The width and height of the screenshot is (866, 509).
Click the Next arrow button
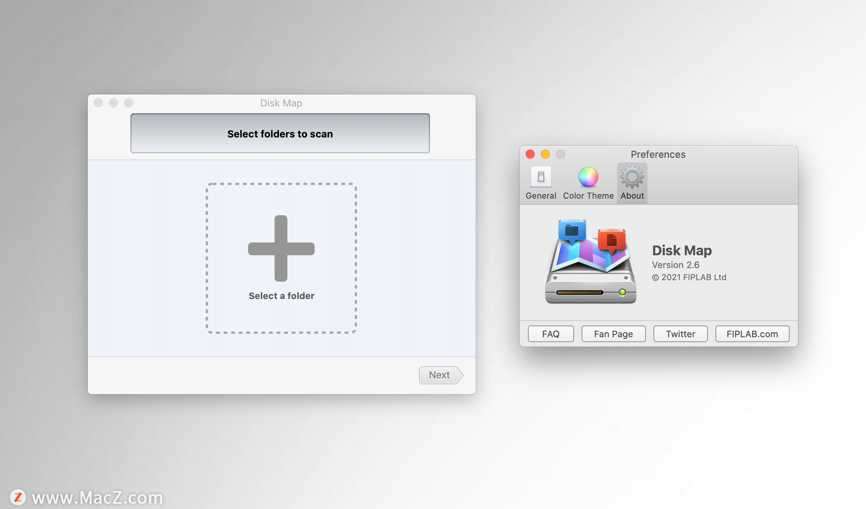(441, 375)
